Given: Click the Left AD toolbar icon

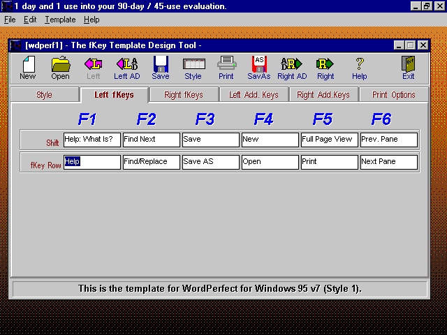Looking at the screenshot, I should pyautogui.click(x=126, y=68).
